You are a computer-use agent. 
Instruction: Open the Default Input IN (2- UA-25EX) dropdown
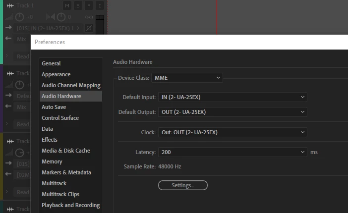pos(232,97)
